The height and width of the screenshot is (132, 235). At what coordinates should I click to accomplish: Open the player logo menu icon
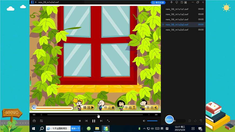click(32, 2)
